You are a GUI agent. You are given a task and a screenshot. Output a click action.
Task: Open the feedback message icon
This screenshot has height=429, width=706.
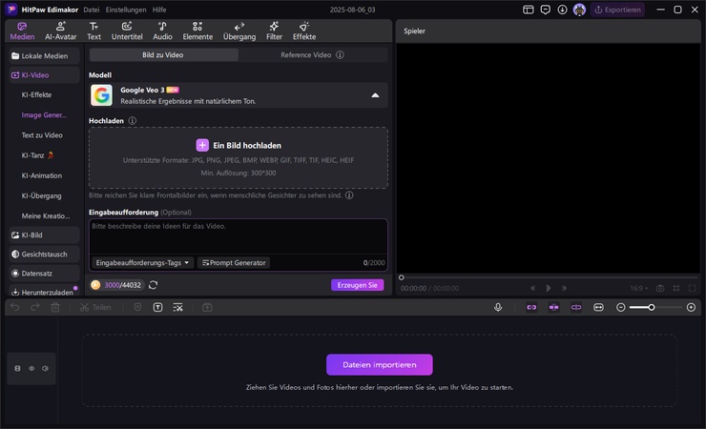coord(546,10)
